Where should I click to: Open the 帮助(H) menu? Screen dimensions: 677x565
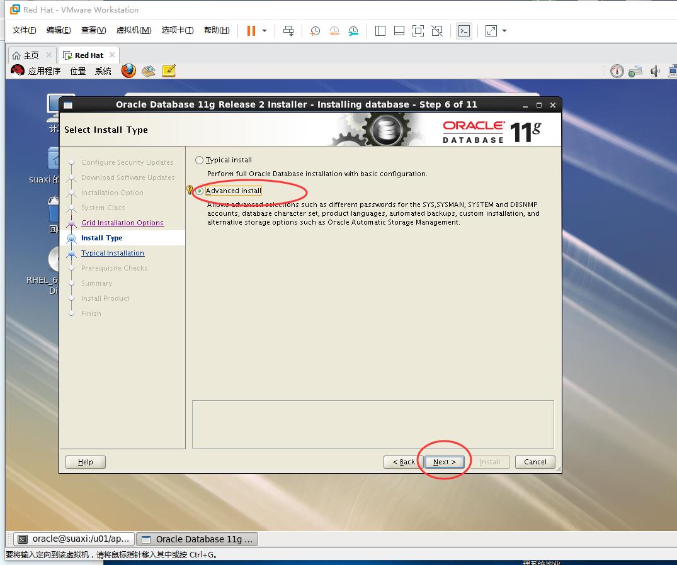coord(217,30)
